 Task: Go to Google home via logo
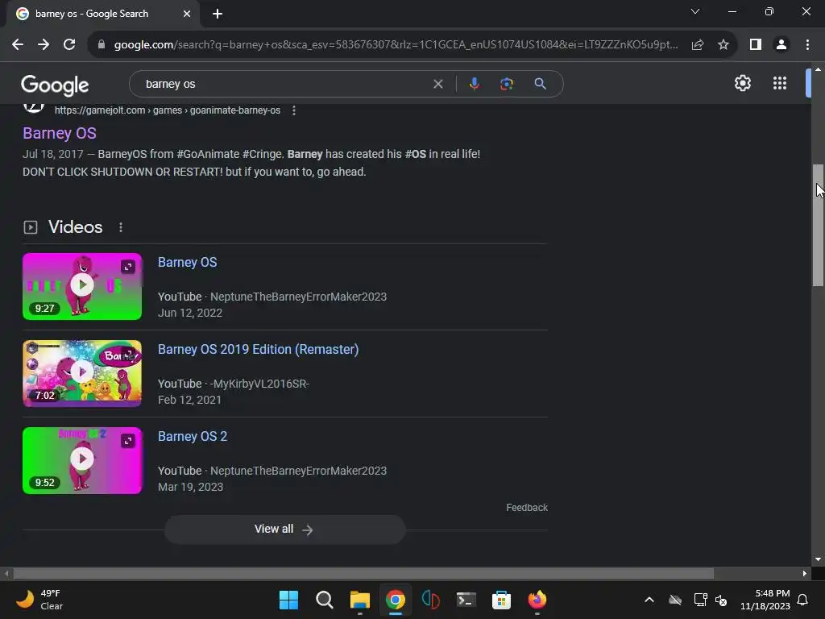[55, 84]
